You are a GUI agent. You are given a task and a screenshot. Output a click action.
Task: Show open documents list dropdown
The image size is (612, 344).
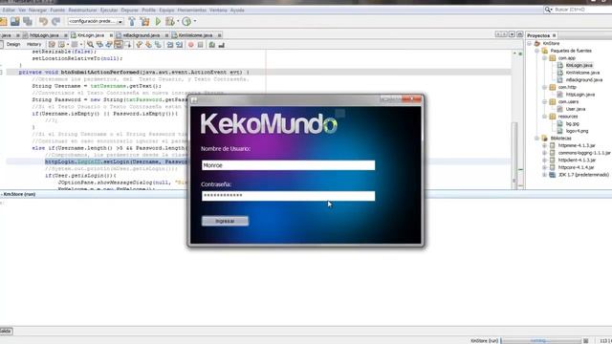pos(512,34)
